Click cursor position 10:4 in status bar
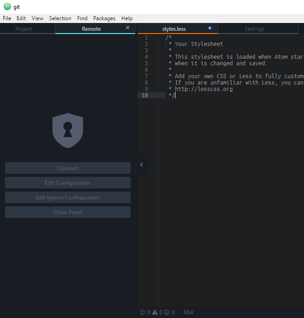The image size is (304, 318). [x=188, y=312]
